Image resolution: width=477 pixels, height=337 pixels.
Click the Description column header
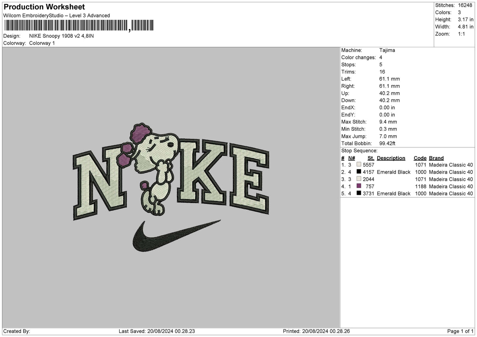(x=391, y=158)
